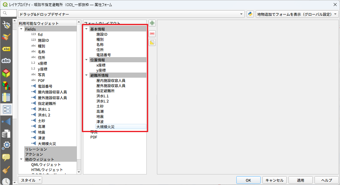Collapse the 基本情報 group in form layout
Viewport: 340px width, 185px height.
(86, 29)
